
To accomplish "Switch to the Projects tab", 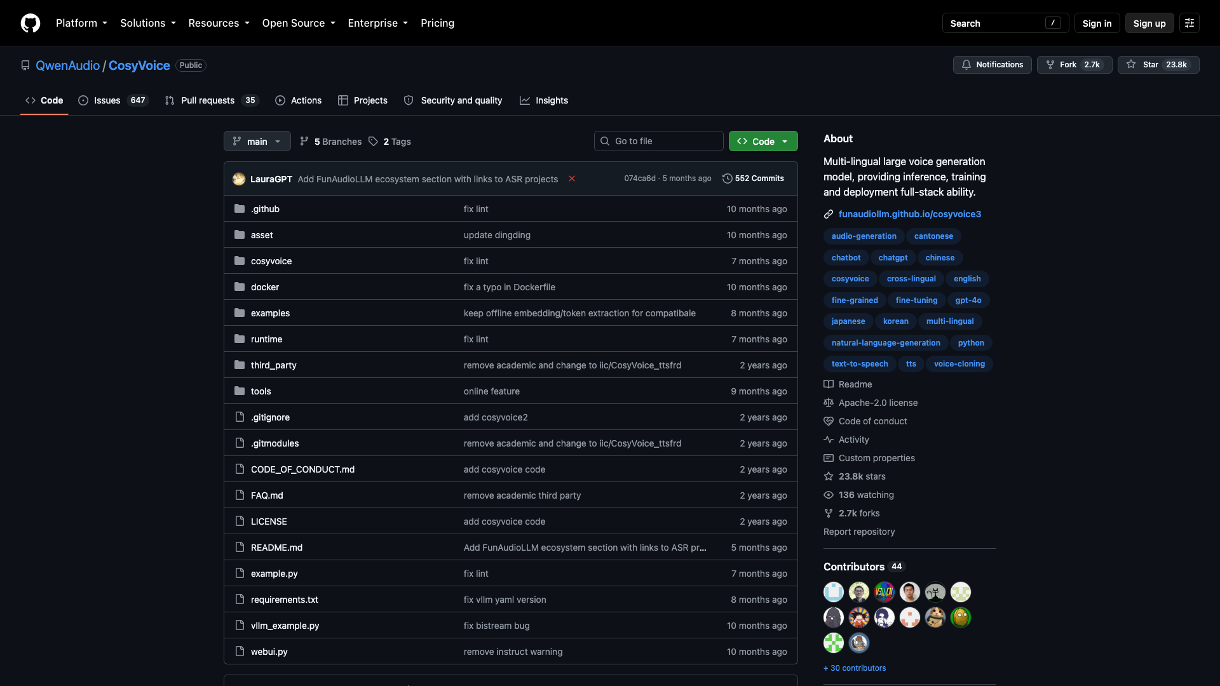I will point(363,100).
